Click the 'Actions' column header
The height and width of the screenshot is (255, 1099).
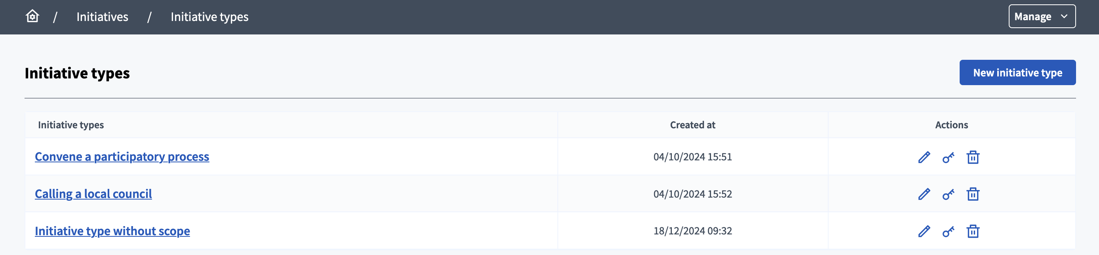(x=951, y=125)
